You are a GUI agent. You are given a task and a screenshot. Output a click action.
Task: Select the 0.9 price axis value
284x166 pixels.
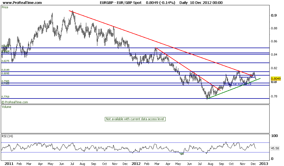(x=274, y=15)
